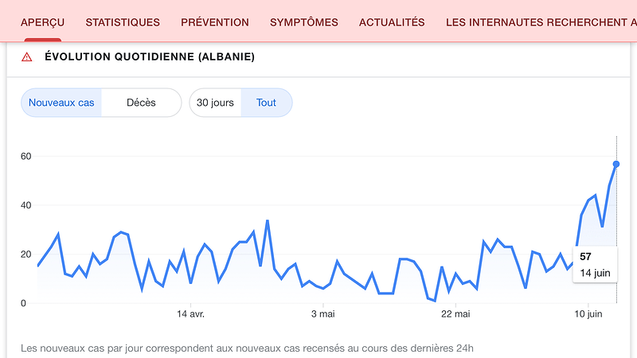Click the footnote text about nouveaux cas
This screenshot has width=637, height=358.
pos(247,348)
